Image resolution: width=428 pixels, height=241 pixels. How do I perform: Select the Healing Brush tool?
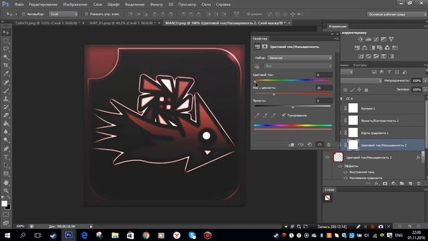pyautogui.click(x=6, y=82)
